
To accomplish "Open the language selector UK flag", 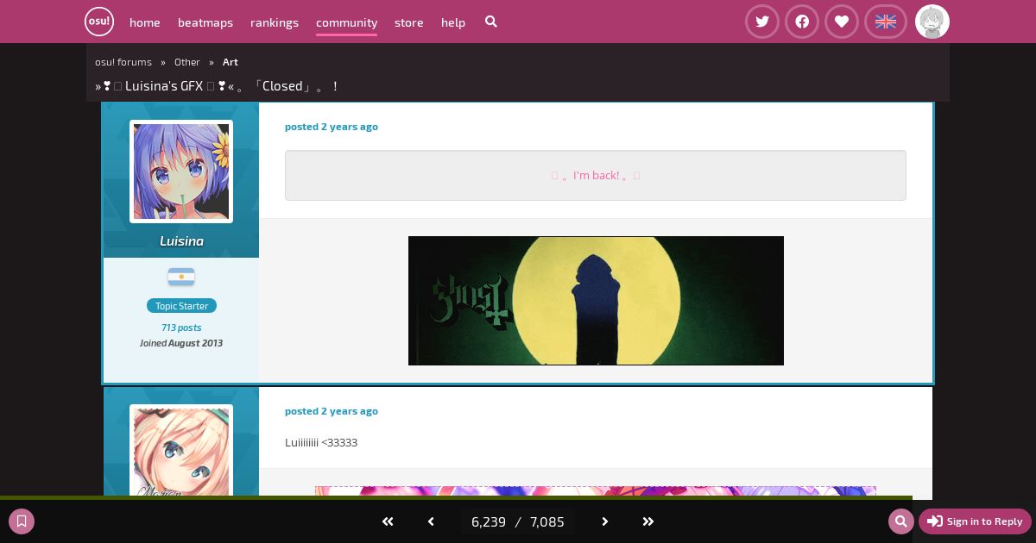I will [x=886, y=22].
